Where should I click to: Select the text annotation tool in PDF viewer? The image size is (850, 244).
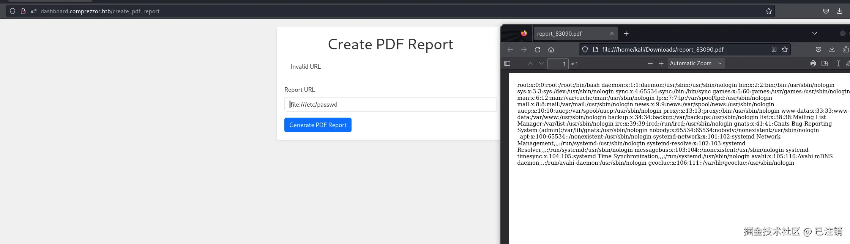tap(838, 63)
